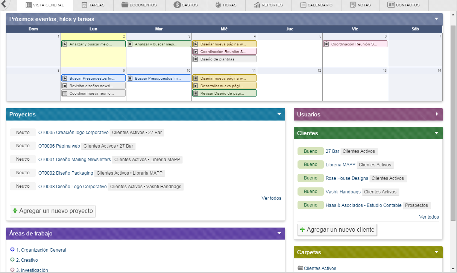Open project OT0005 Creación logo corporativo
Image resolution: width=457 pixels, height=273 pixels.
point(73,133)
